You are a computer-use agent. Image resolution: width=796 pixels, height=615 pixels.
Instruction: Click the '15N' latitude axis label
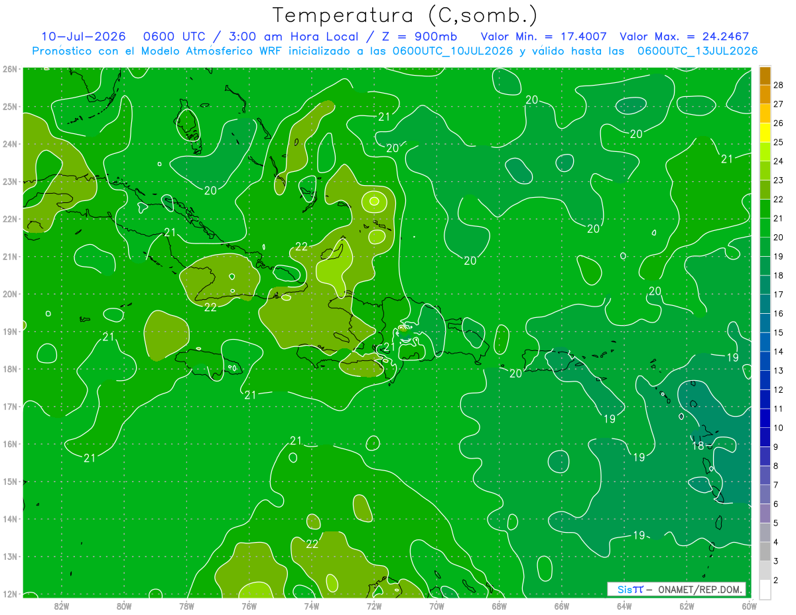pos(10,482)
